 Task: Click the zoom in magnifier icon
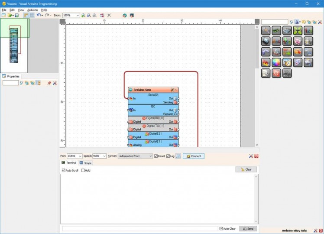[x=84, y=15]
